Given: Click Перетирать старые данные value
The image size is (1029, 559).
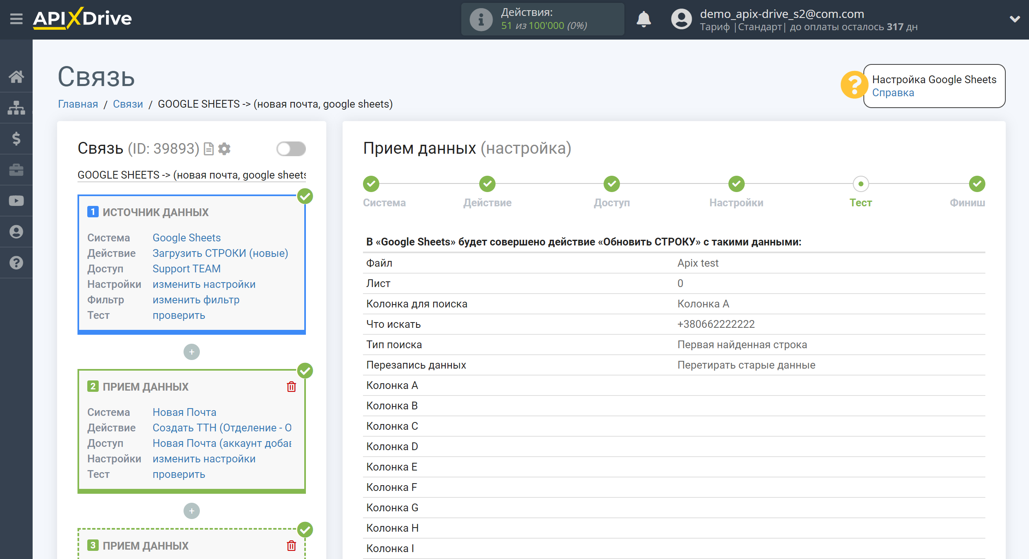Looking at the screenshot, I should point(746,365).
